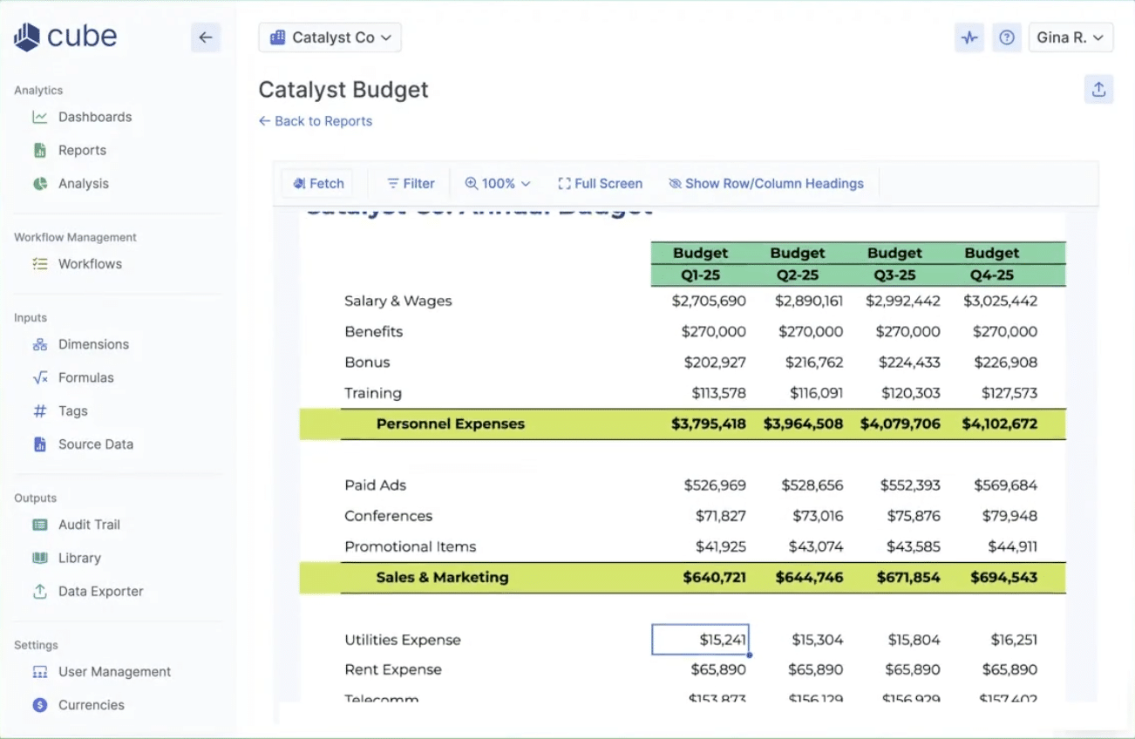Go to Formulas in Inputs section
1135x739 pixels.
tap(85, 377)
